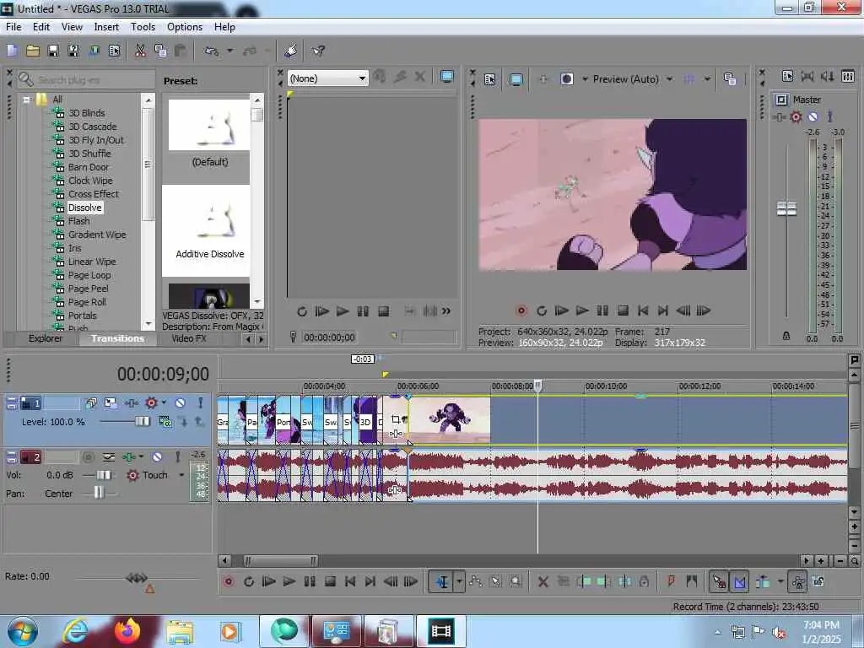Click the Trim Start icon in timeline toolbar
The height and width of the screenshot is (648, 864).
(584, 581)
